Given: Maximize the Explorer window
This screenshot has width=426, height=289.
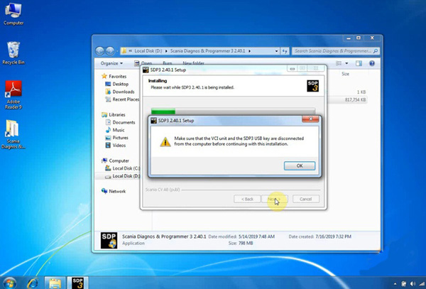Looking at the screenshot, I should (359, 38).
